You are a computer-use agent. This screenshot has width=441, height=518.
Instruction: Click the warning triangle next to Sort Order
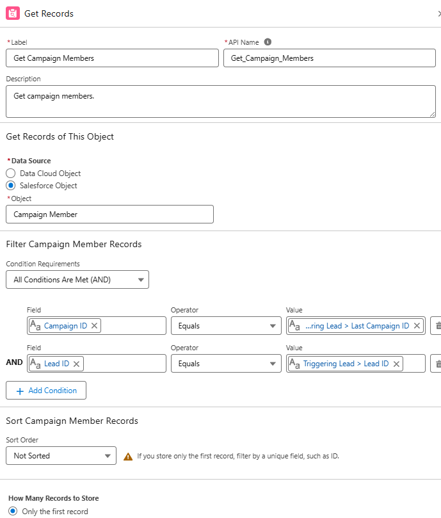coord(128,455)
